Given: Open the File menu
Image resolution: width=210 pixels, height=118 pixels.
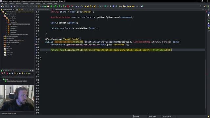Looking at the screenshot, I should [x=2, y=4].
